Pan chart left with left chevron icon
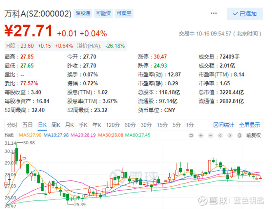 pyautogui.click(x=220, y=135)
